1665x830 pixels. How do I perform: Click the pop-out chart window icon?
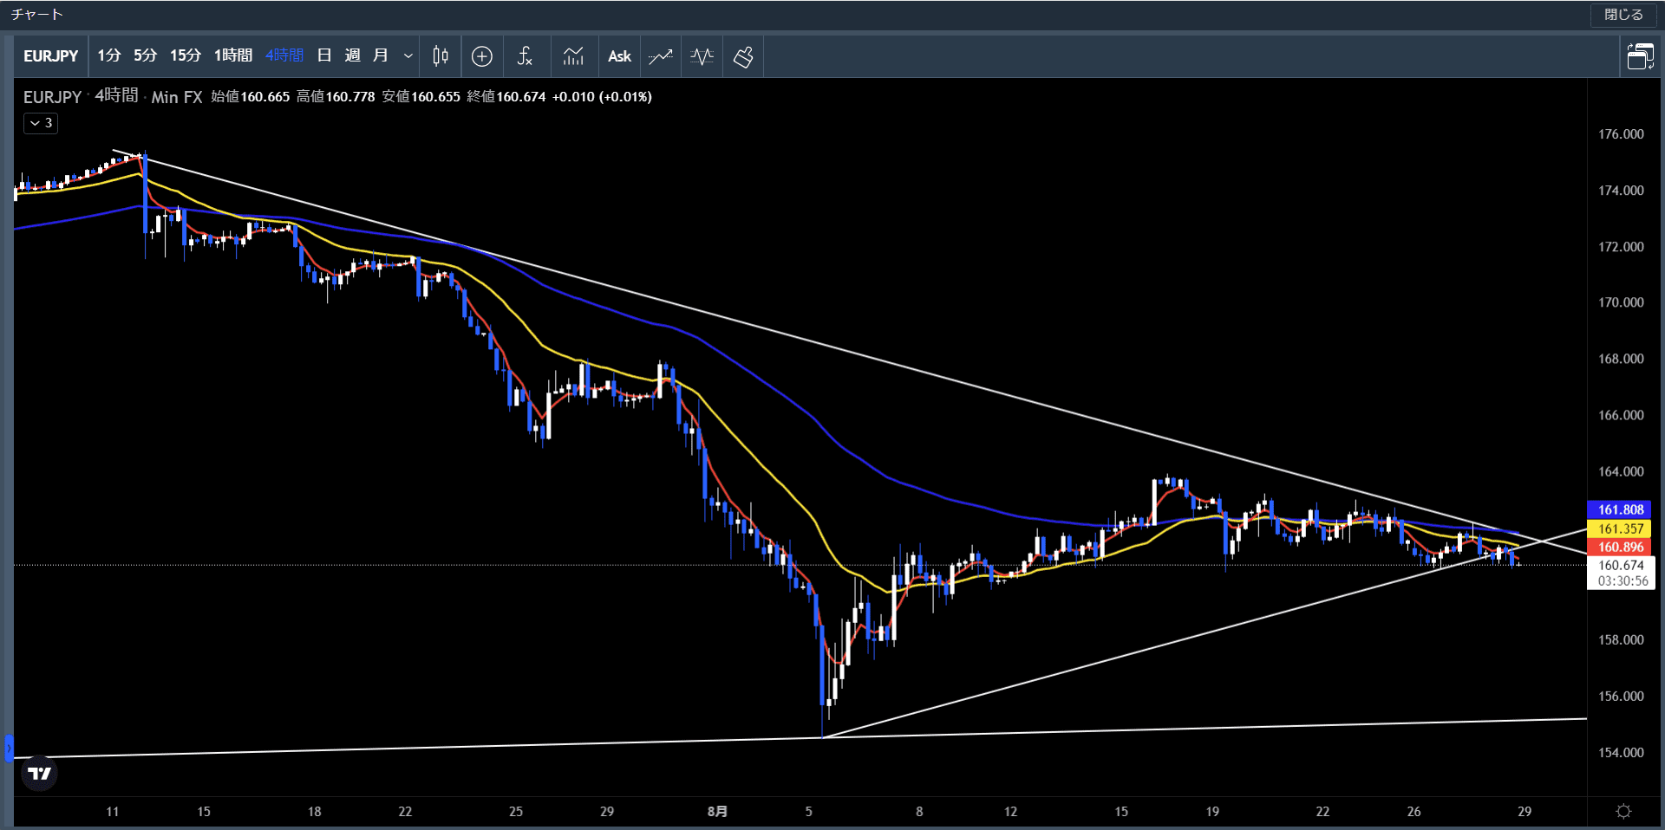pos(1640,56)
